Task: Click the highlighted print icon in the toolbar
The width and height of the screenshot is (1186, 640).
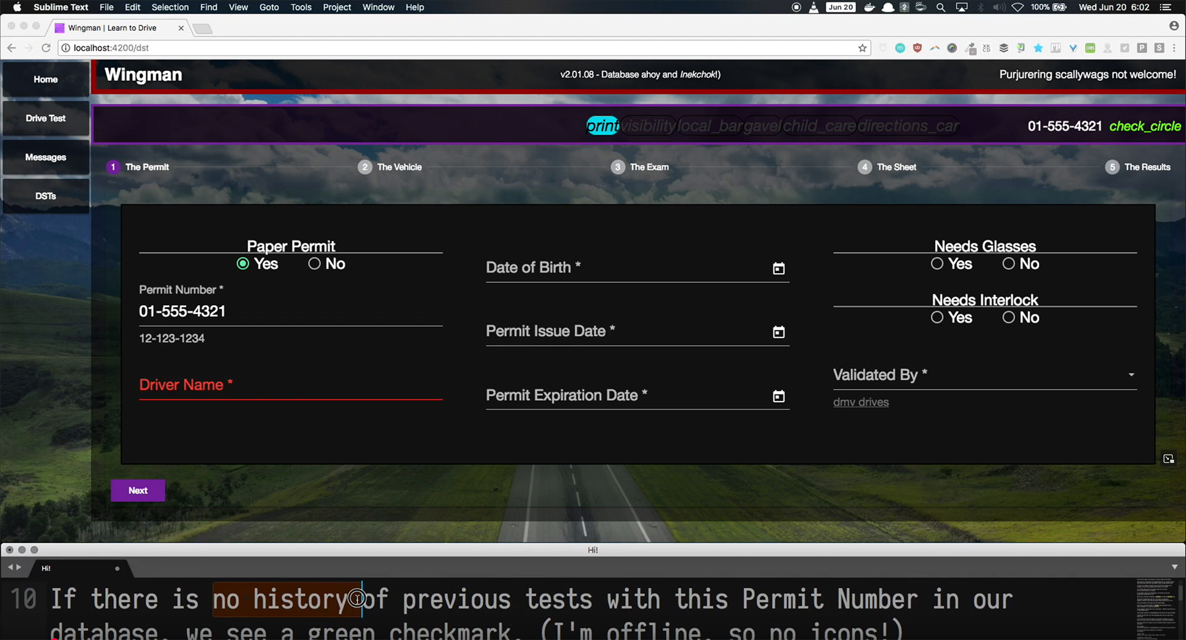Action: tap(602, 126)
